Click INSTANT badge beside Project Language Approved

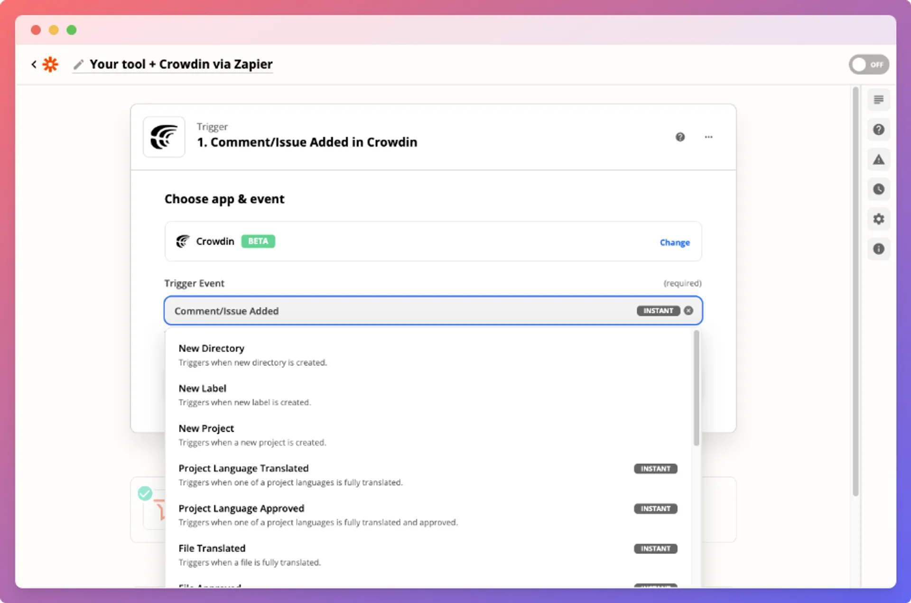(655, 509)
